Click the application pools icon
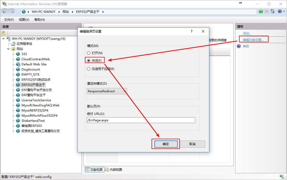The height and width of the screenshot is (180, 287). coord(13,44)
